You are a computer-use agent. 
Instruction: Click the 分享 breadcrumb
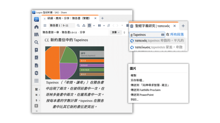point(82,32)
